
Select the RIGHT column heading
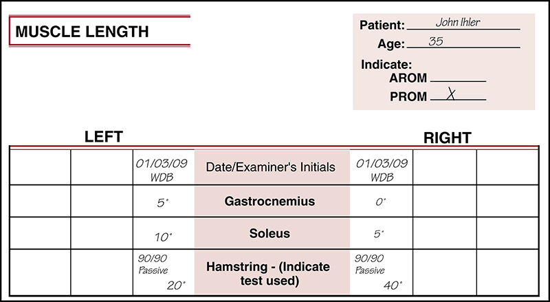(x=447, y=138)
